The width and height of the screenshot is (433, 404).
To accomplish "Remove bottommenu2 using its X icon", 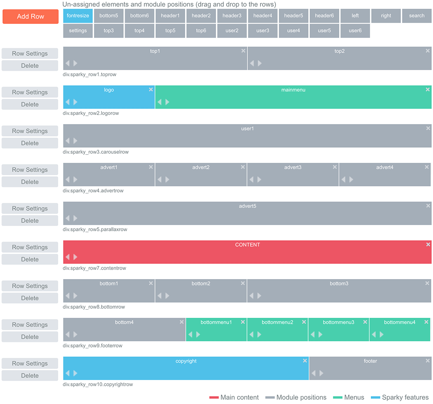I will pyautogui.click(x=304, y=322).
